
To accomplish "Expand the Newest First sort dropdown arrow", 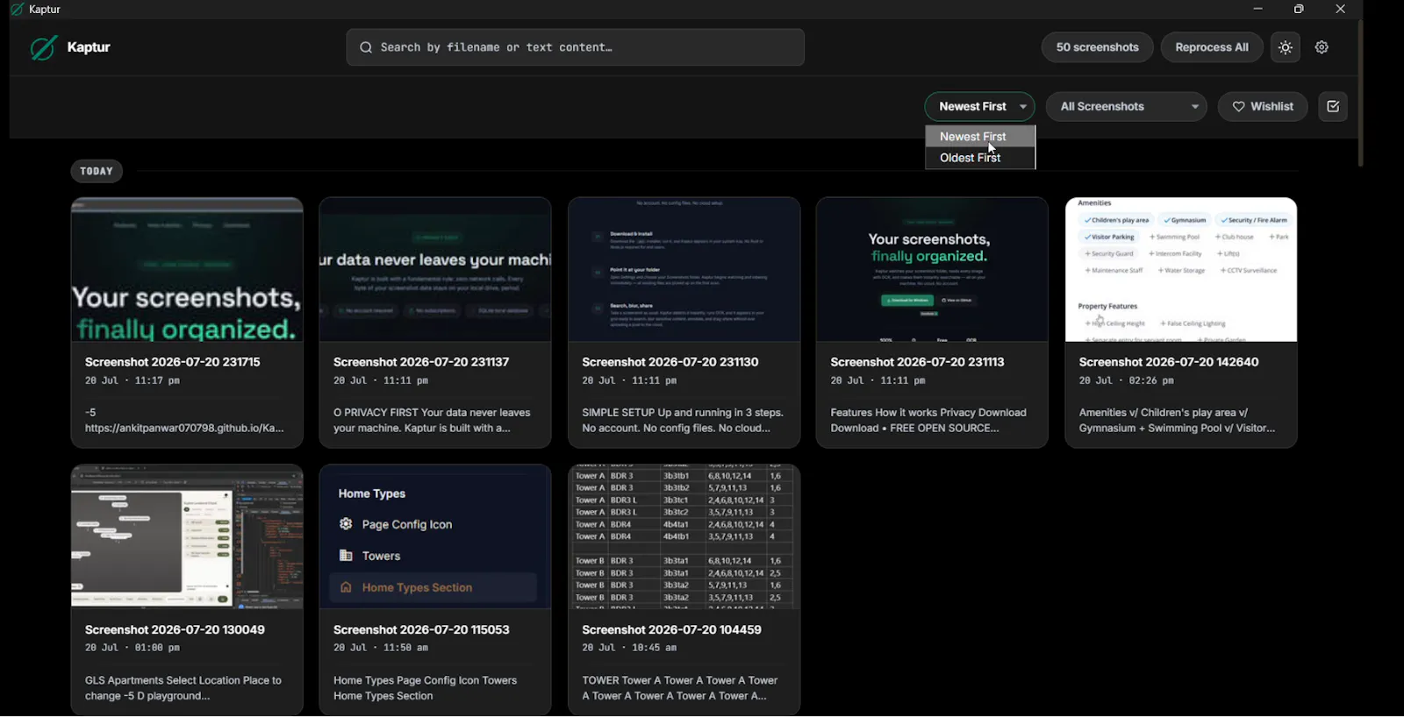I will tap(1023, 107).
